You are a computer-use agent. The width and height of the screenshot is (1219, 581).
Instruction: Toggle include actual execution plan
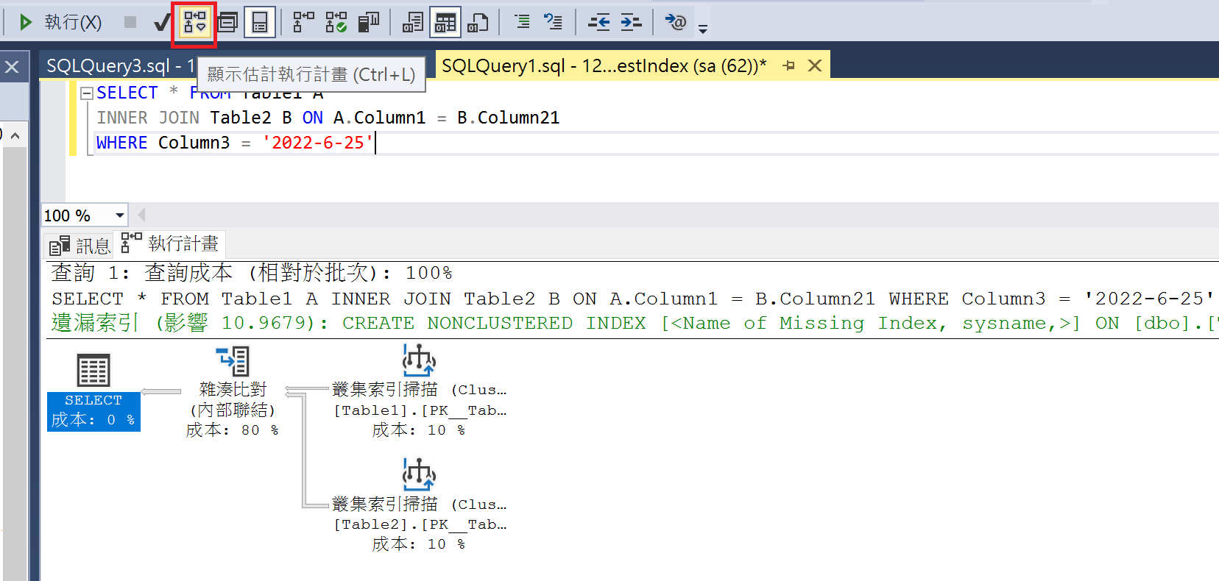click(x=303, y=22)
